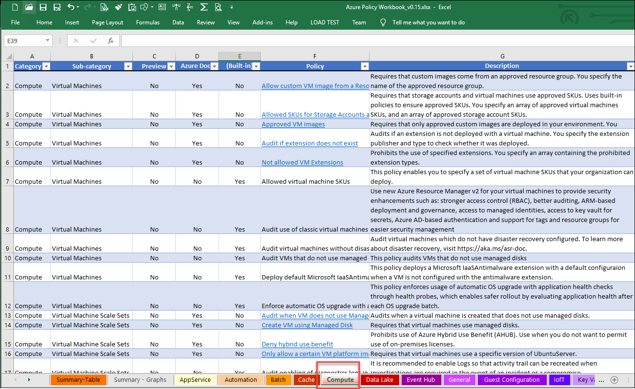Open the Approved VM images link

pos(293,124)
